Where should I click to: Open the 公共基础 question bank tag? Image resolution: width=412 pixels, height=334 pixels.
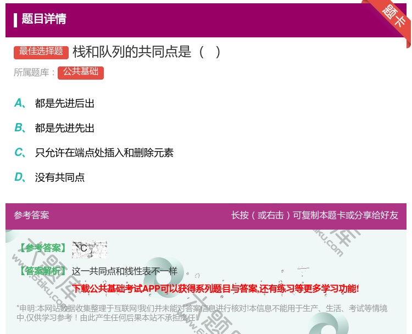81,73
